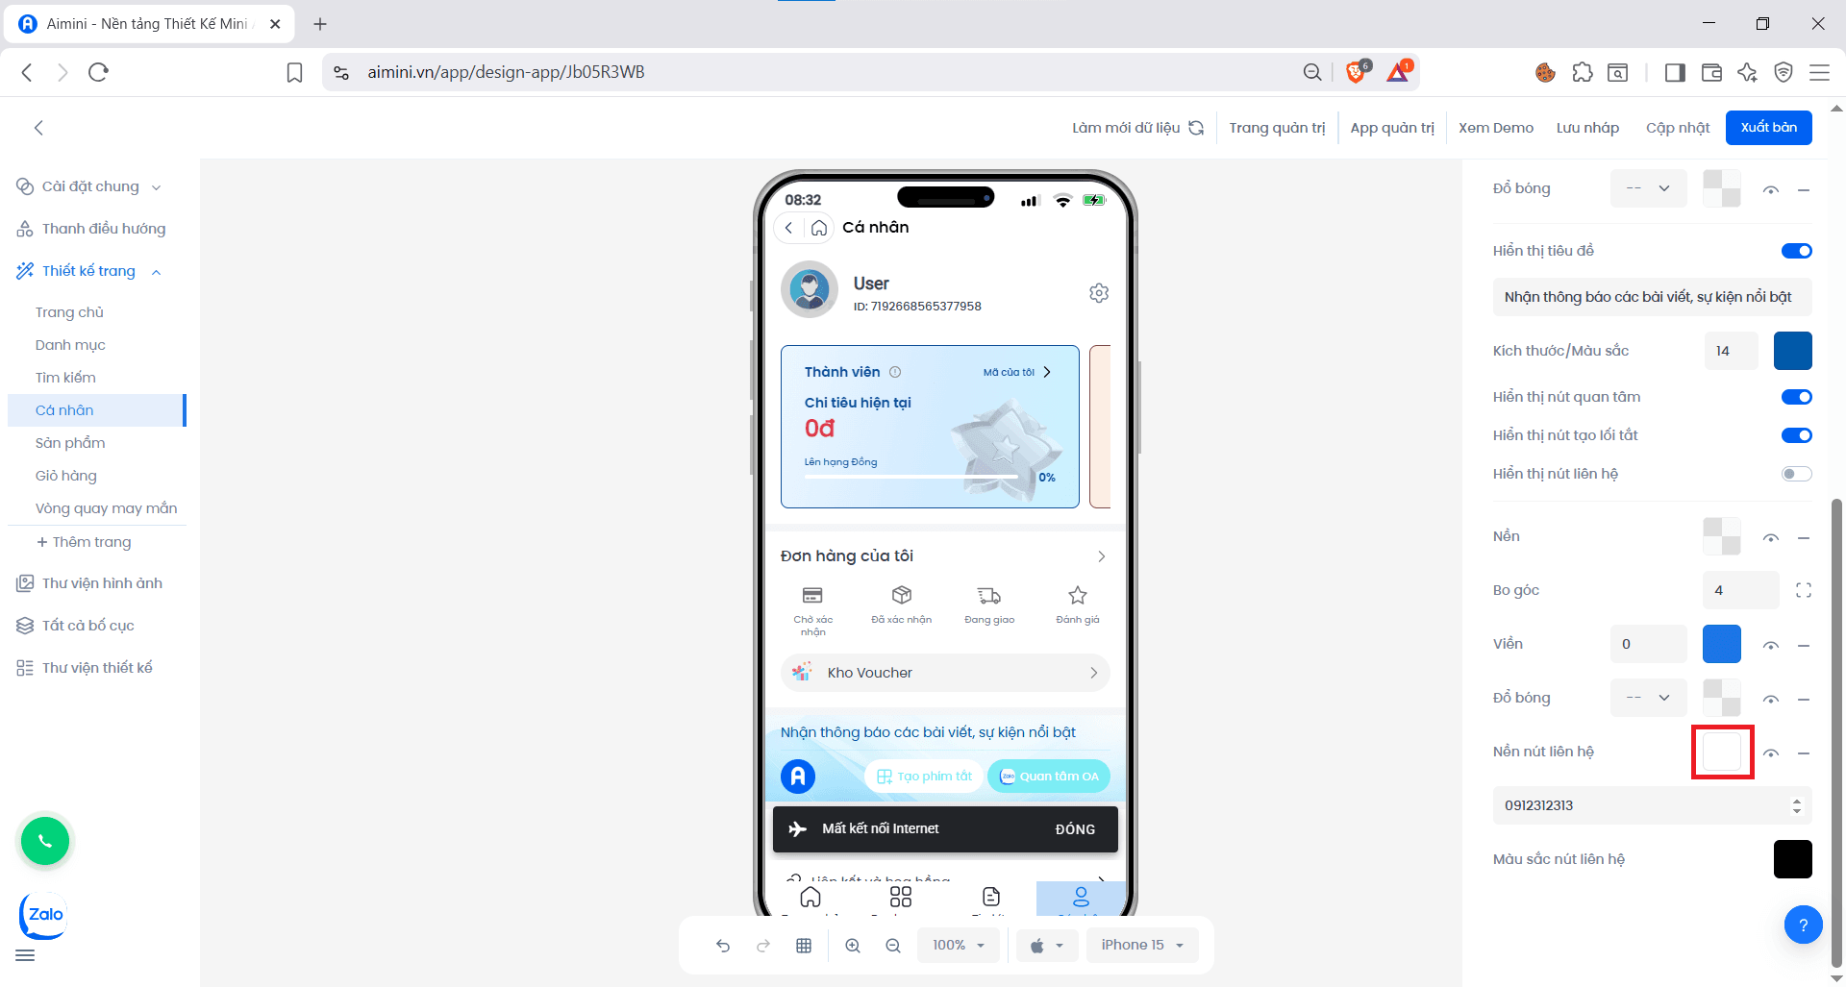Select Giỏ hàng in the sidebar
The width and height of the screenshot is (1846, 987).
[x=65, y=475]
